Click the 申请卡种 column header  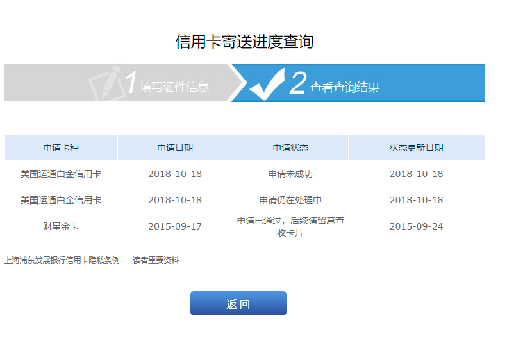[61, 147]
